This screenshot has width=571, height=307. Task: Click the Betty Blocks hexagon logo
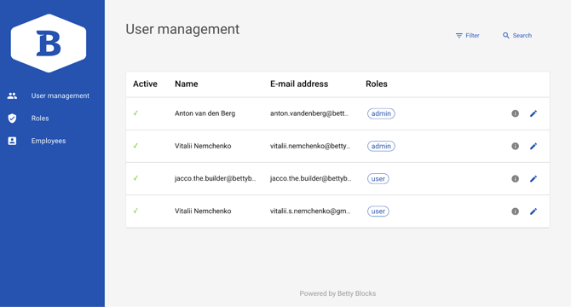pos(49,43)
